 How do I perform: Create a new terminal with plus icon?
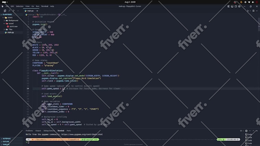tap(241, 131)
